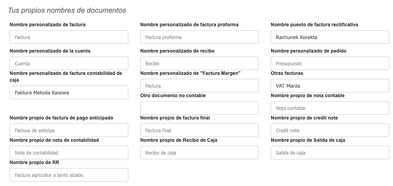
Task: Select the 'Nombre propio de Recibo de Caja' field
Action: (x=199, y=153)
